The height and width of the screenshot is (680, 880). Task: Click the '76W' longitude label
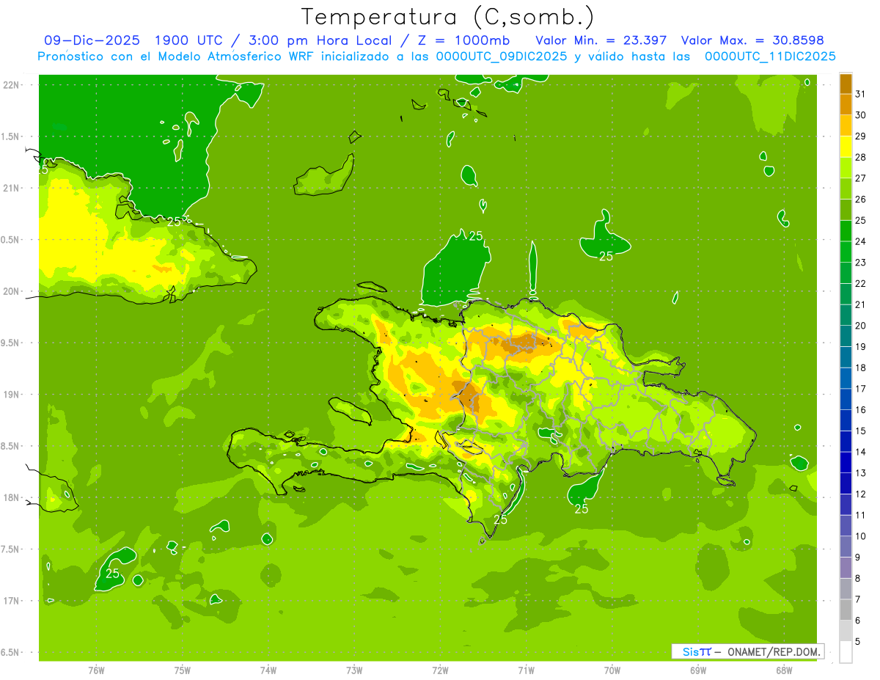point(96,670)
